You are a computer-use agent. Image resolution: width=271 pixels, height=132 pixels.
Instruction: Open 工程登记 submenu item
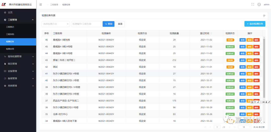point(18,27)
